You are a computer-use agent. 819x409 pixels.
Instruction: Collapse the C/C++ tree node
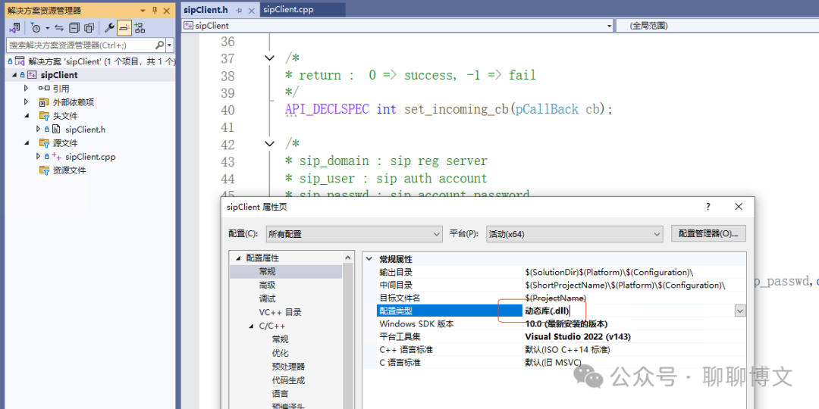click(x=253, y=326)
